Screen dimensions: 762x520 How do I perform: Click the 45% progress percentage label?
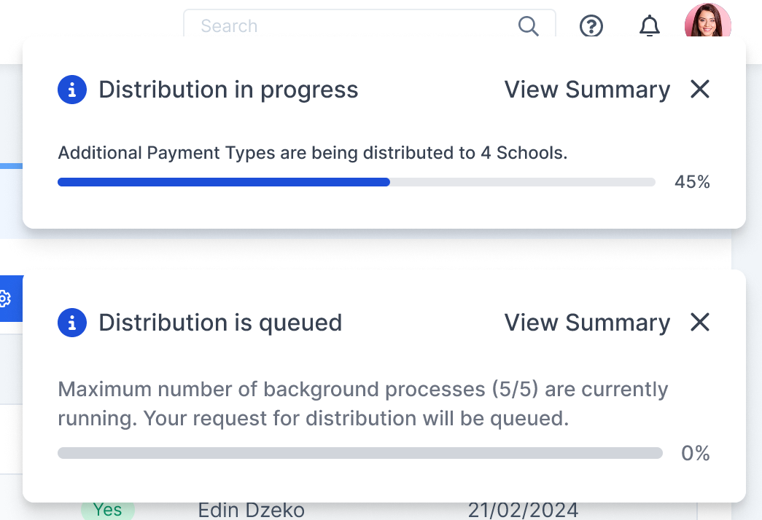pos(692,182)
